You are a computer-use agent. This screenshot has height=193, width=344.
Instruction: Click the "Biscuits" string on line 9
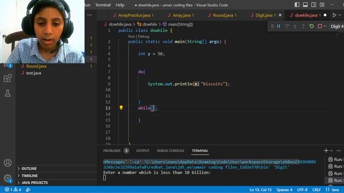(x=213, y=84)
